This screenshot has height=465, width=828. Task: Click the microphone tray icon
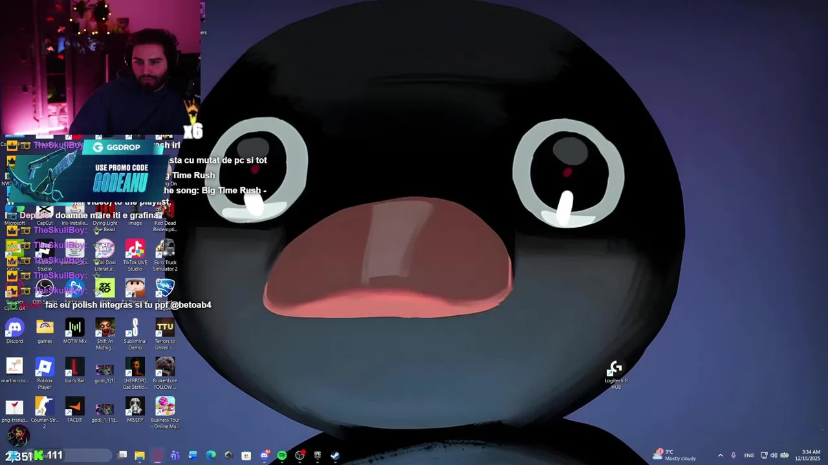pyautogui.click(x=734, y=455)
